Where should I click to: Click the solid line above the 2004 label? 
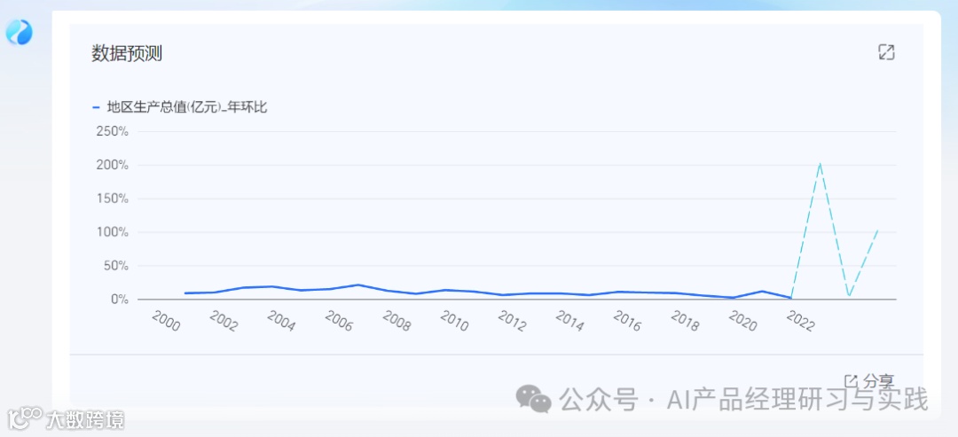[271, 286]
